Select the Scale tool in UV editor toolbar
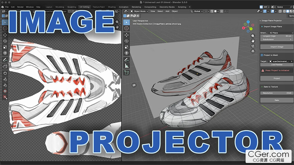Viewport: 294px width, 165px height. [5, 47]
